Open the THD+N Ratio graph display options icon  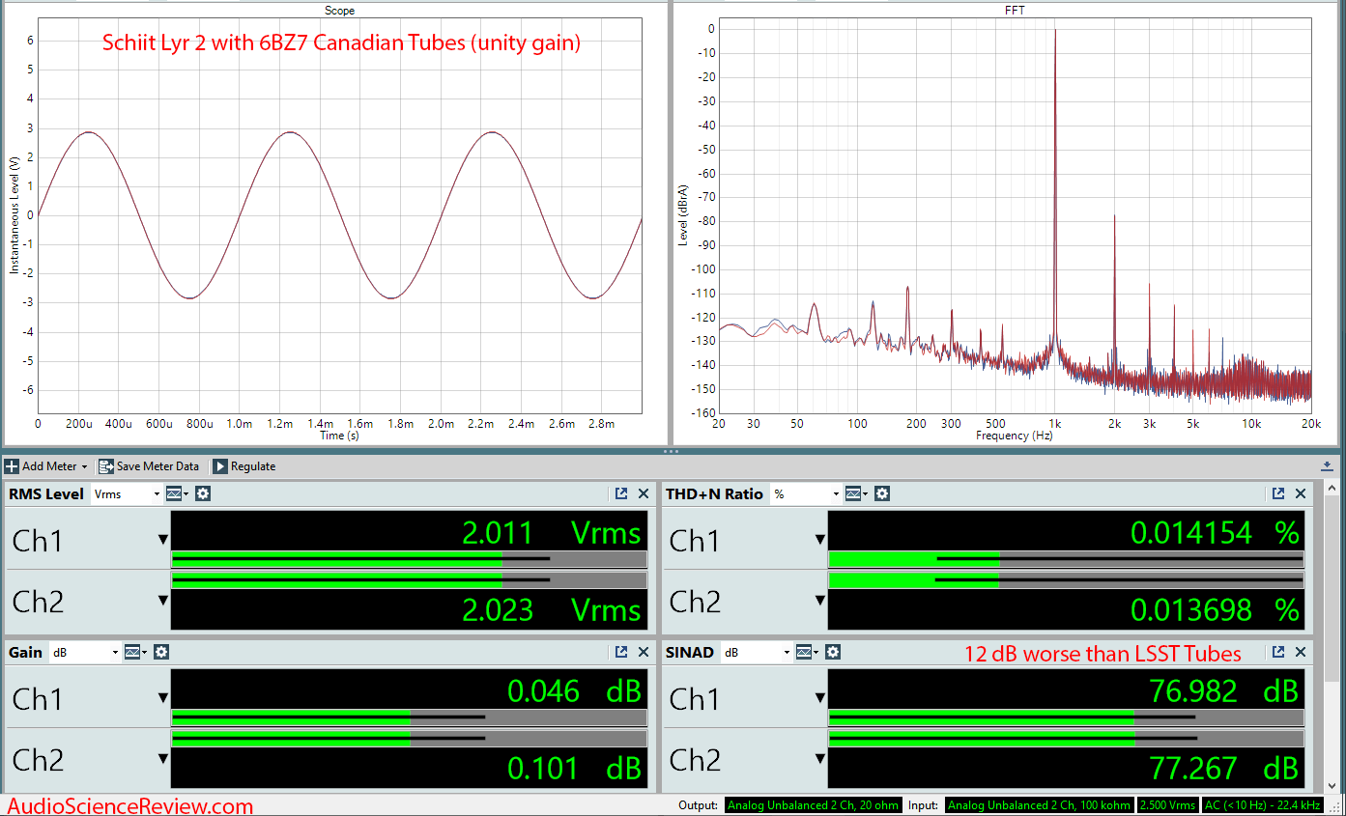857,493
